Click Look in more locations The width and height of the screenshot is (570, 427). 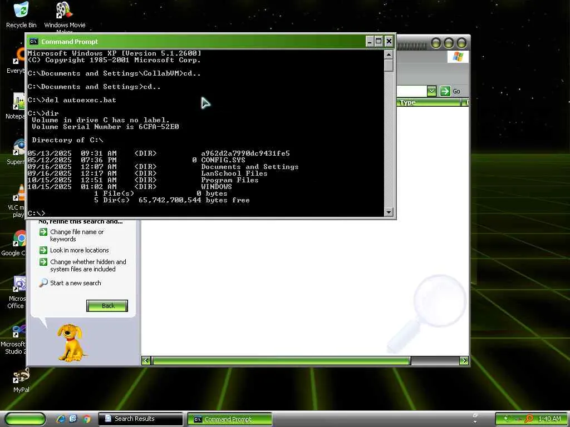[x=79, y=250]
